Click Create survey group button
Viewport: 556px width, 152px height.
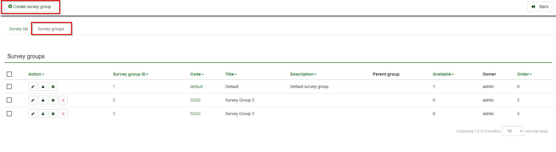tap(30, 7)
